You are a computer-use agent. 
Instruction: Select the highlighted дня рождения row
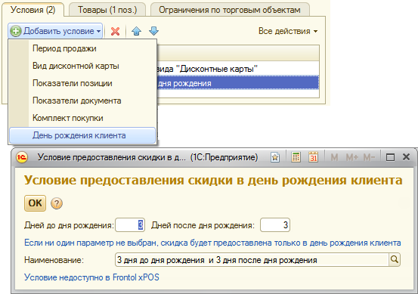tap(238, 83)
